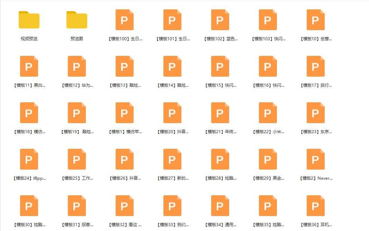Select the 【模板11】黑白 file icon
The width and height of the screenshot is (369, 231).
point(29,66)
